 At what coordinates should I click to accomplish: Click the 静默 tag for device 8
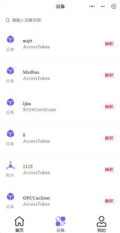click(109, 138)
